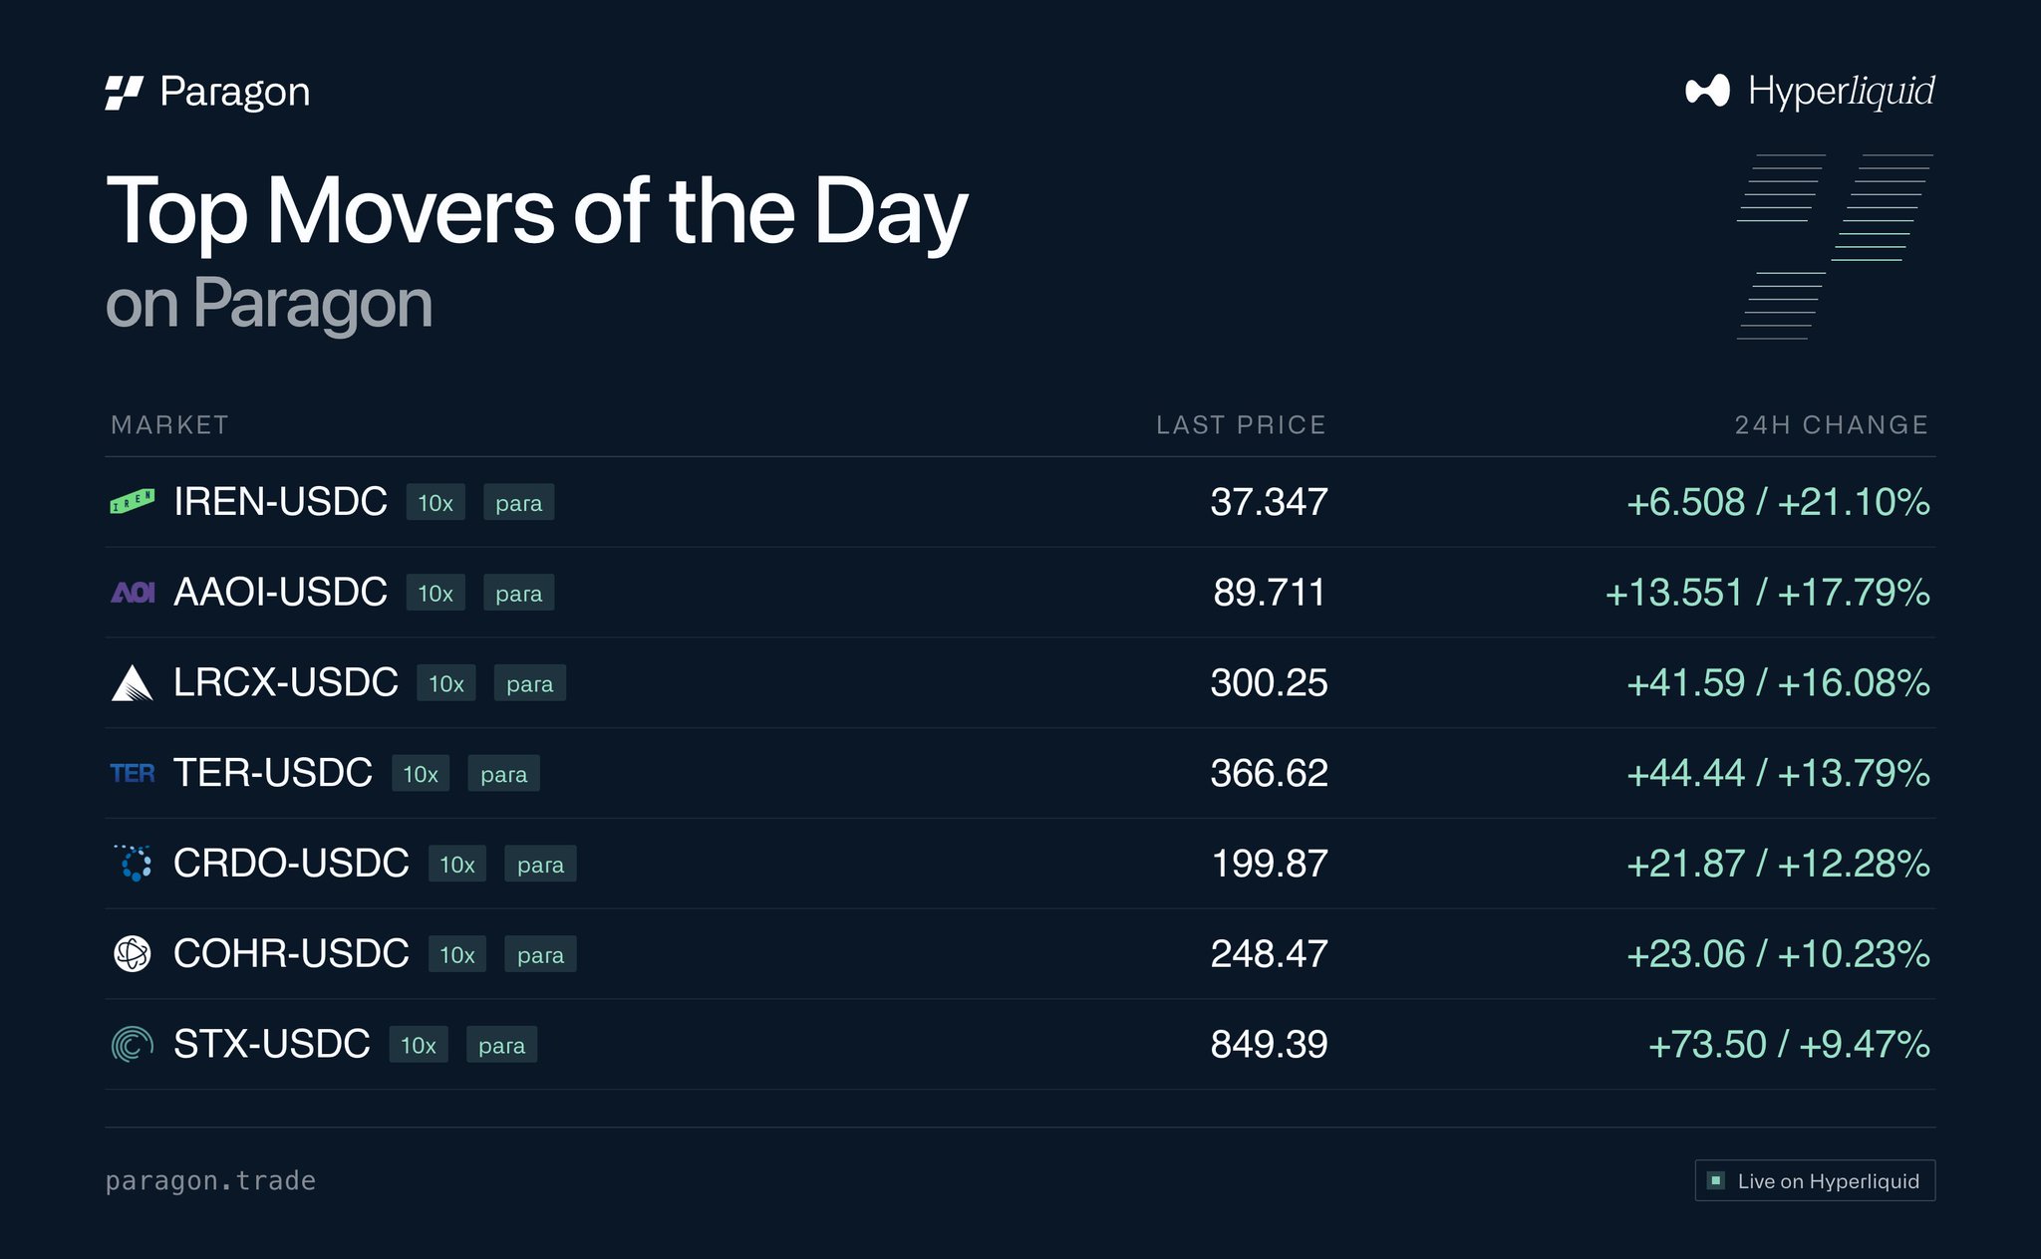Click the AAOI purple logo icon

pyautogui.click(x=133, y=593)
